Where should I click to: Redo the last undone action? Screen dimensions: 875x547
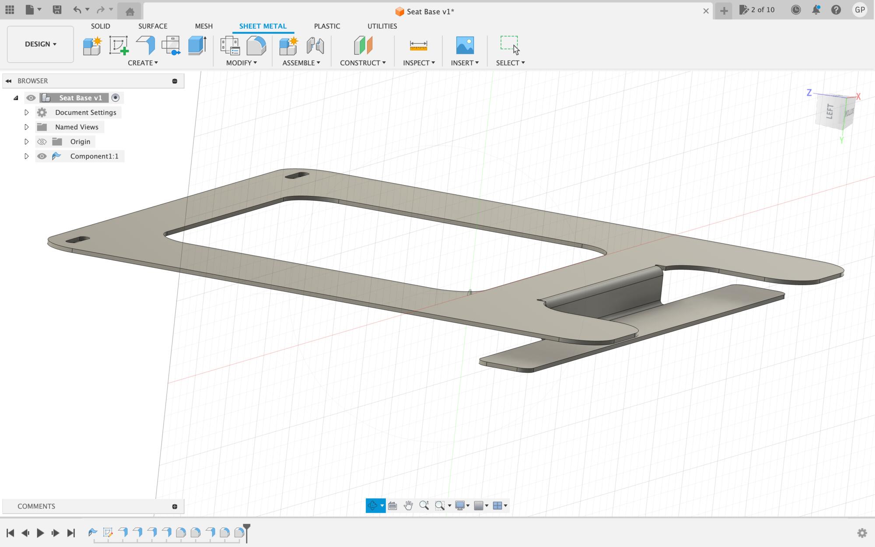click(101, 10)
